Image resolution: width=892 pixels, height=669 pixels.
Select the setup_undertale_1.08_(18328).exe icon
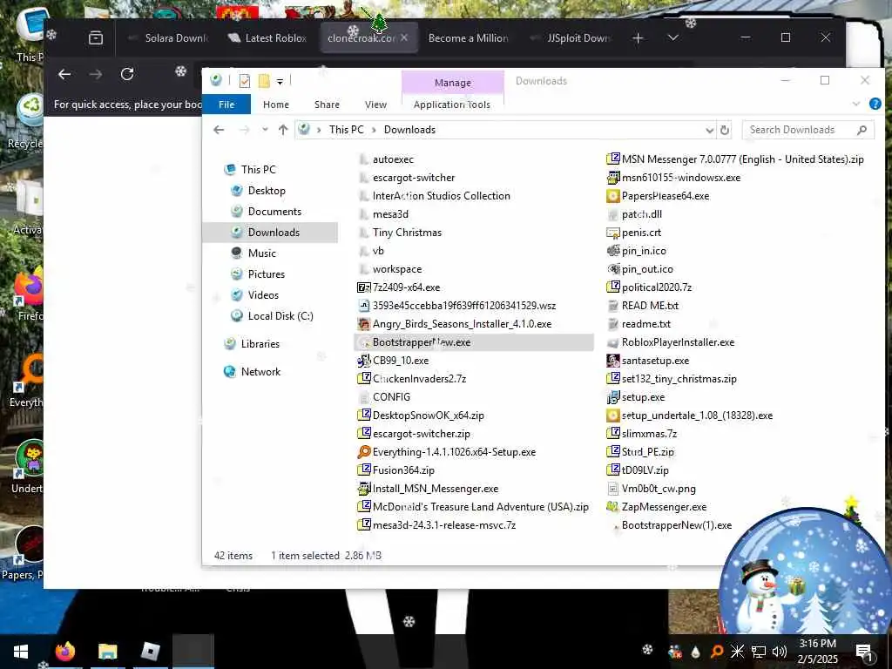point(612,416)
